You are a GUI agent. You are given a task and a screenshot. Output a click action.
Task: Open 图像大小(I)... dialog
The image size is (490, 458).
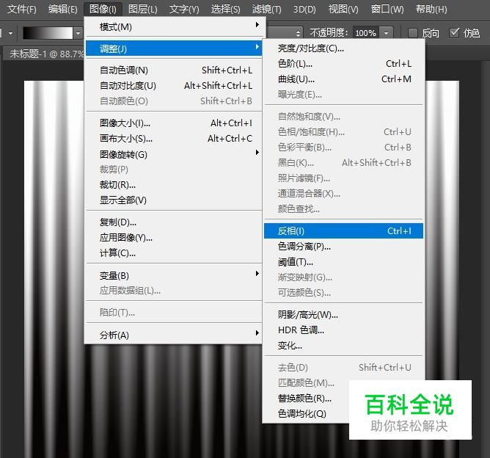click(174, 123)
